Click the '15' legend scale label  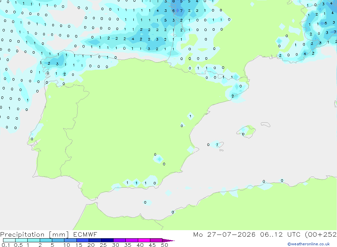79,245
